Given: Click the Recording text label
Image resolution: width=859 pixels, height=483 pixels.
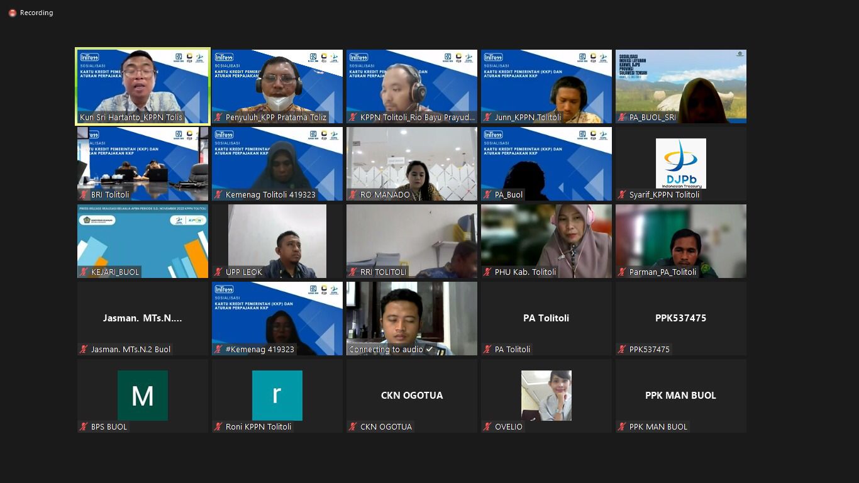Looking at the screenshot, I should click(36, 13).
